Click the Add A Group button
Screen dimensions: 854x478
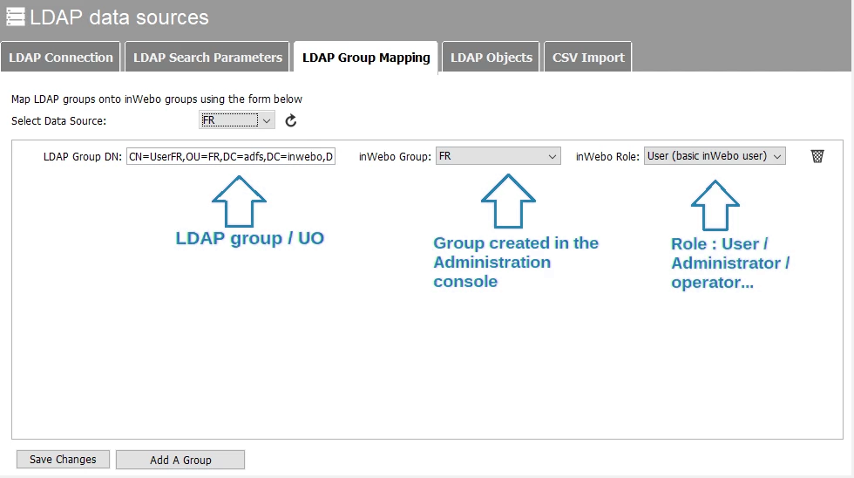(180, 460)
